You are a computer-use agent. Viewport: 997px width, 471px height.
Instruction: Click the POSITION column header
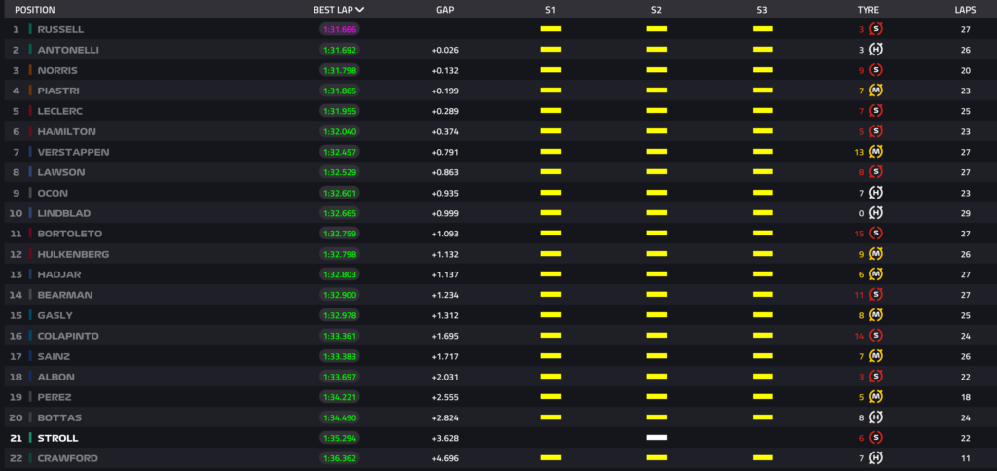[34, 10]
